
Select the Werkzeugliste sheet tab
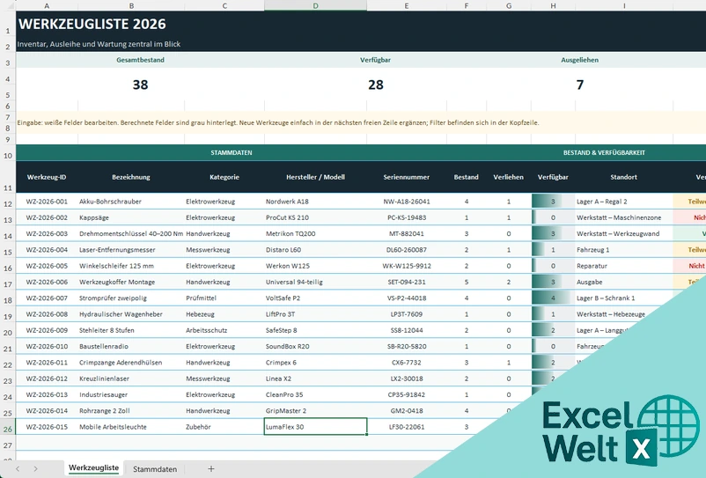[93, 468]
